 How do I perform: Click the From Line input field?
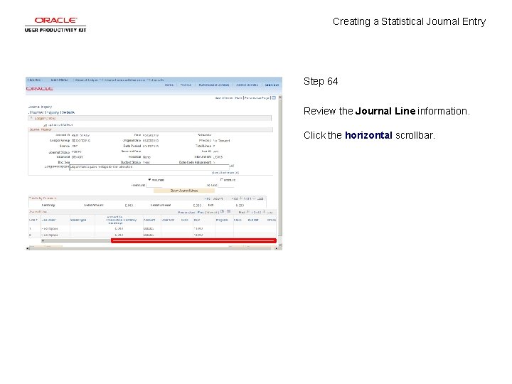click(154, 185)
